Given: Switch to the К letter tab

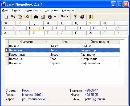Looking at the screenshot, I should (7, 28).
